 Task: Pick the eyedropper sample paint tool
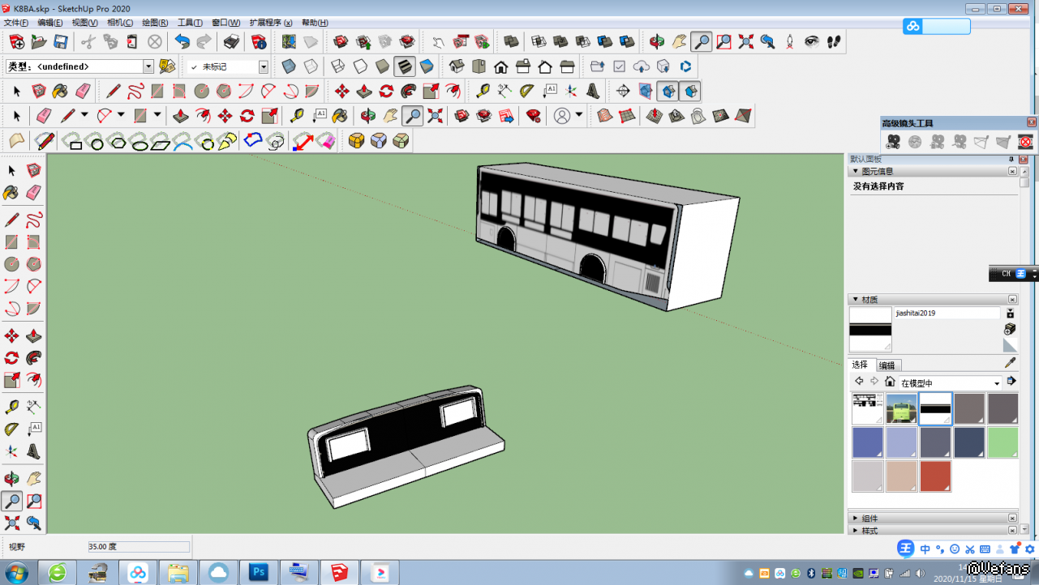[1010, 363]
